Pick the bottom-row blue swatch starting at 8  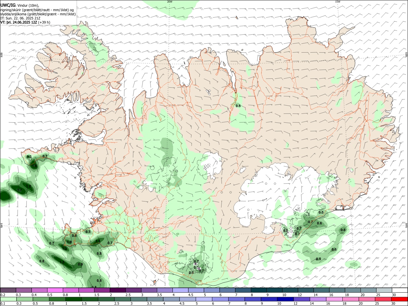(x=253, y=299)
